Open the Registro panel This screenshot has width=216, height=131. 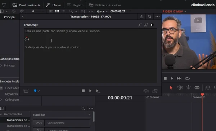coord(75,5)
